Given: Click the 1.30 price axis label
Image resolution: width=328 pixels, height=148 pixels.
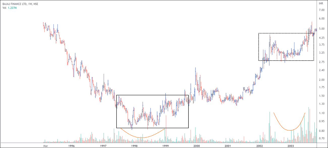Looking at the screenshot, I should tap(321, 104).
